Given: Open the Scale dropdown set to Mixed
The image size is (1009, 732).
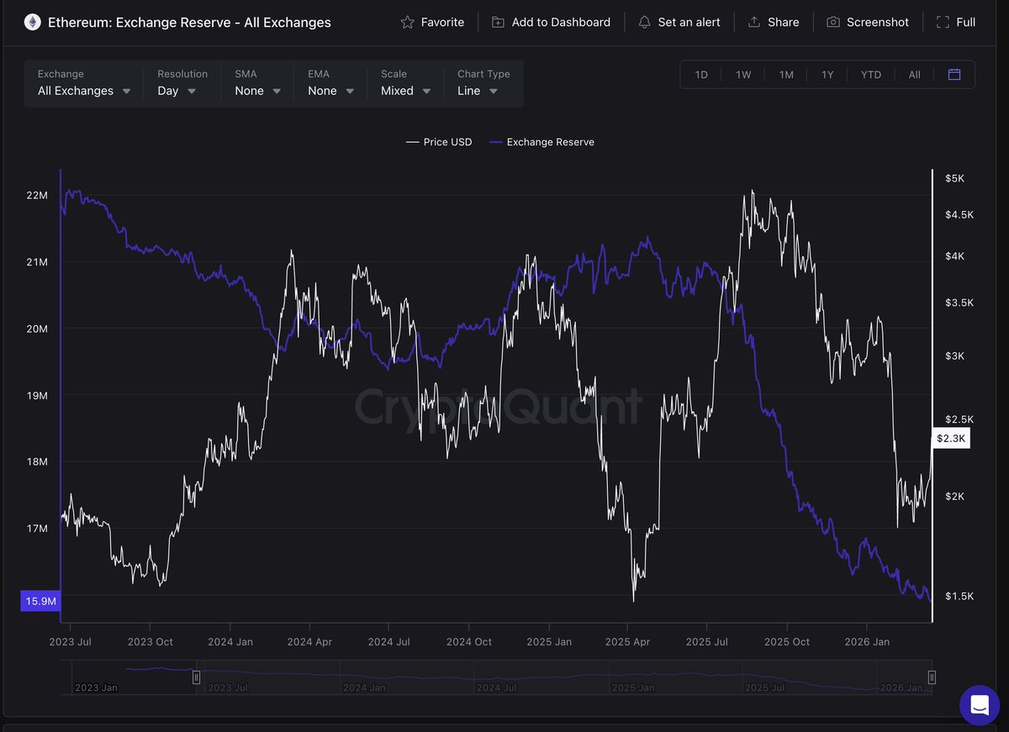Looking at the screenshot, I should [x=405, y=83].
